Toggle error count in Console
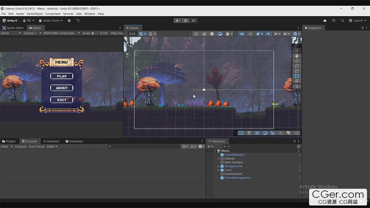The image size is (370, 208). point(201,147)
